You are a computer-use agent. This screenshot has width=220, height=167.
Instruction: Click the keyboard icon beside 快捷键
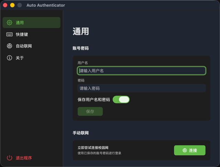point(9,34)
